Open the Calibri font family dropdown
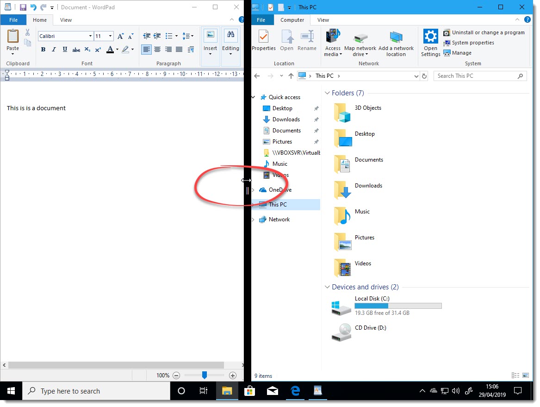This screenshot has height=407, width=540. 90,36
